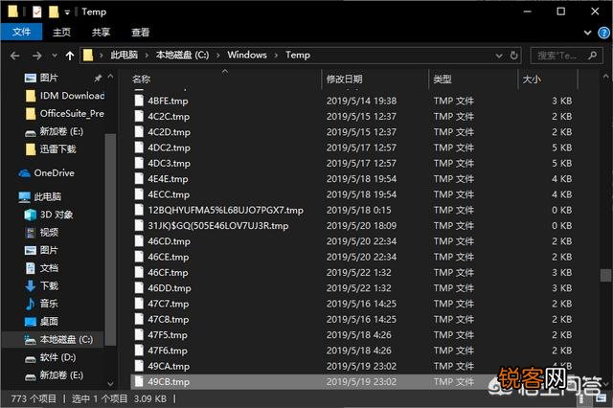Open 新加卷 (E:) under 此电脑
Screen dimensions: 613x408
55,375
